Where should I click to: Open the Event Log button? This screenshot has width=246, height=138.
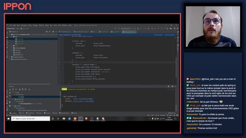coord(172,113)
